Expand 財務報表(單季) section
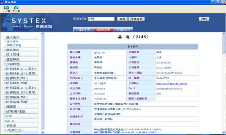Viewport: 226px width, 135px height. 21,83
